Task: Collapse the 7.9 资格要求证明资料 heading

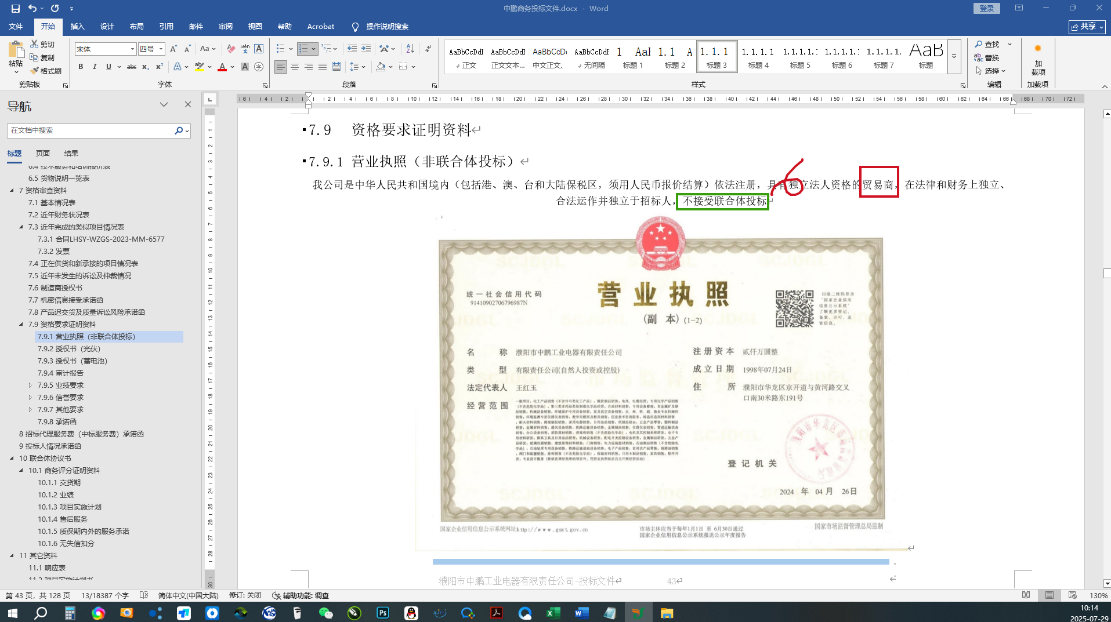Action: coord(21,325)
